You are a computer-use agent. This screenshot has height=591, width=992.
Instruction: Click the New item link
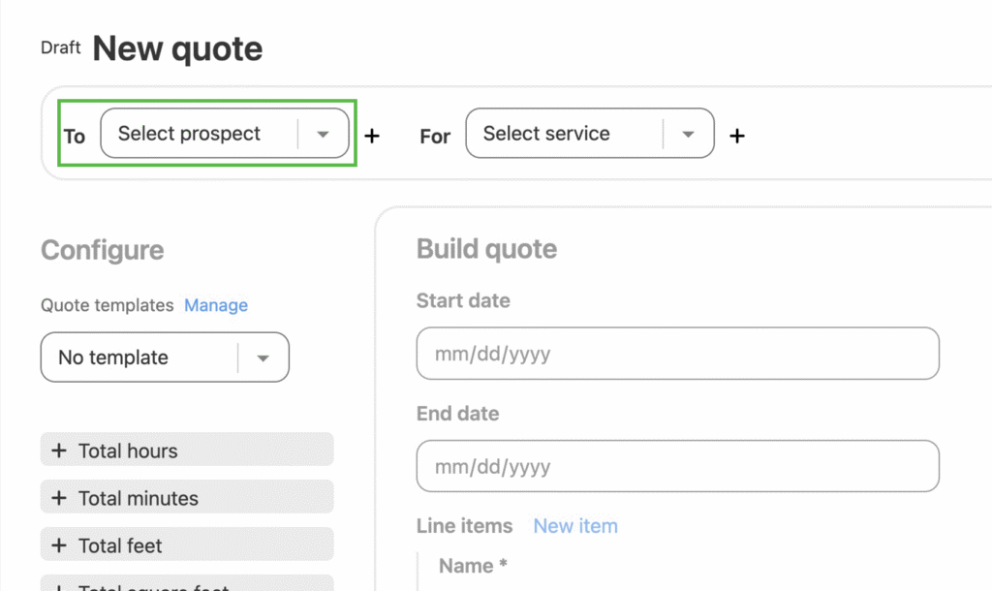coord(575,526)
